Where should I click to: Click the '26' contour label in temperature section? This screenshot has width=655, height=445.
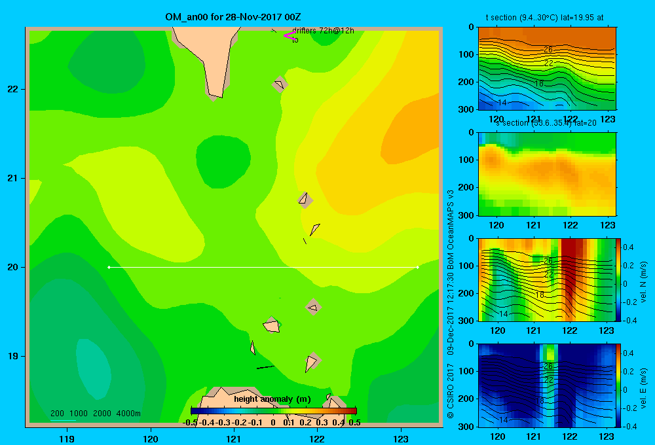(548, 49)
